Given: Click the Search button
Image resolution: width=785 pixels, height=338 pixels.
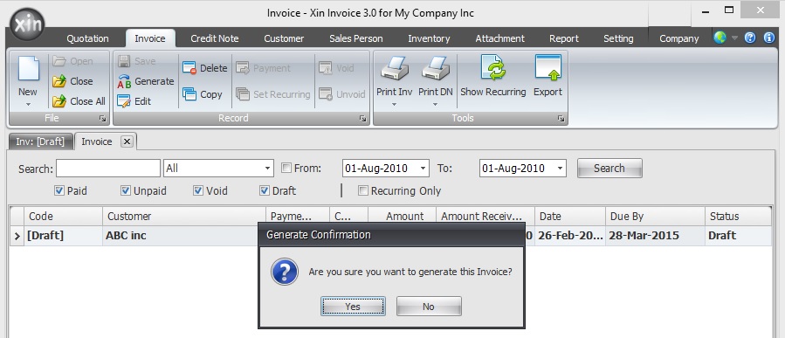Looking at the screenshot, I should (609, 169).
